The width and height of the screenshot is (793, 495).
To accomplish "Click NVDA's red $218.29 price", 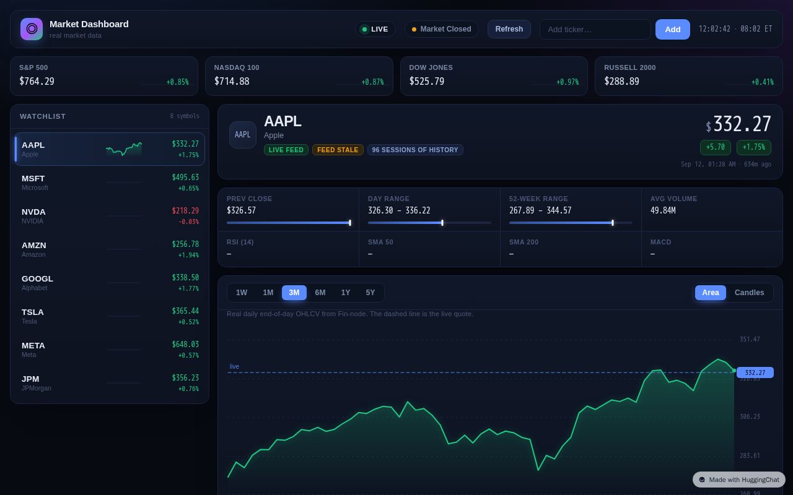I will pyautogui.click(x=185, y=211).
